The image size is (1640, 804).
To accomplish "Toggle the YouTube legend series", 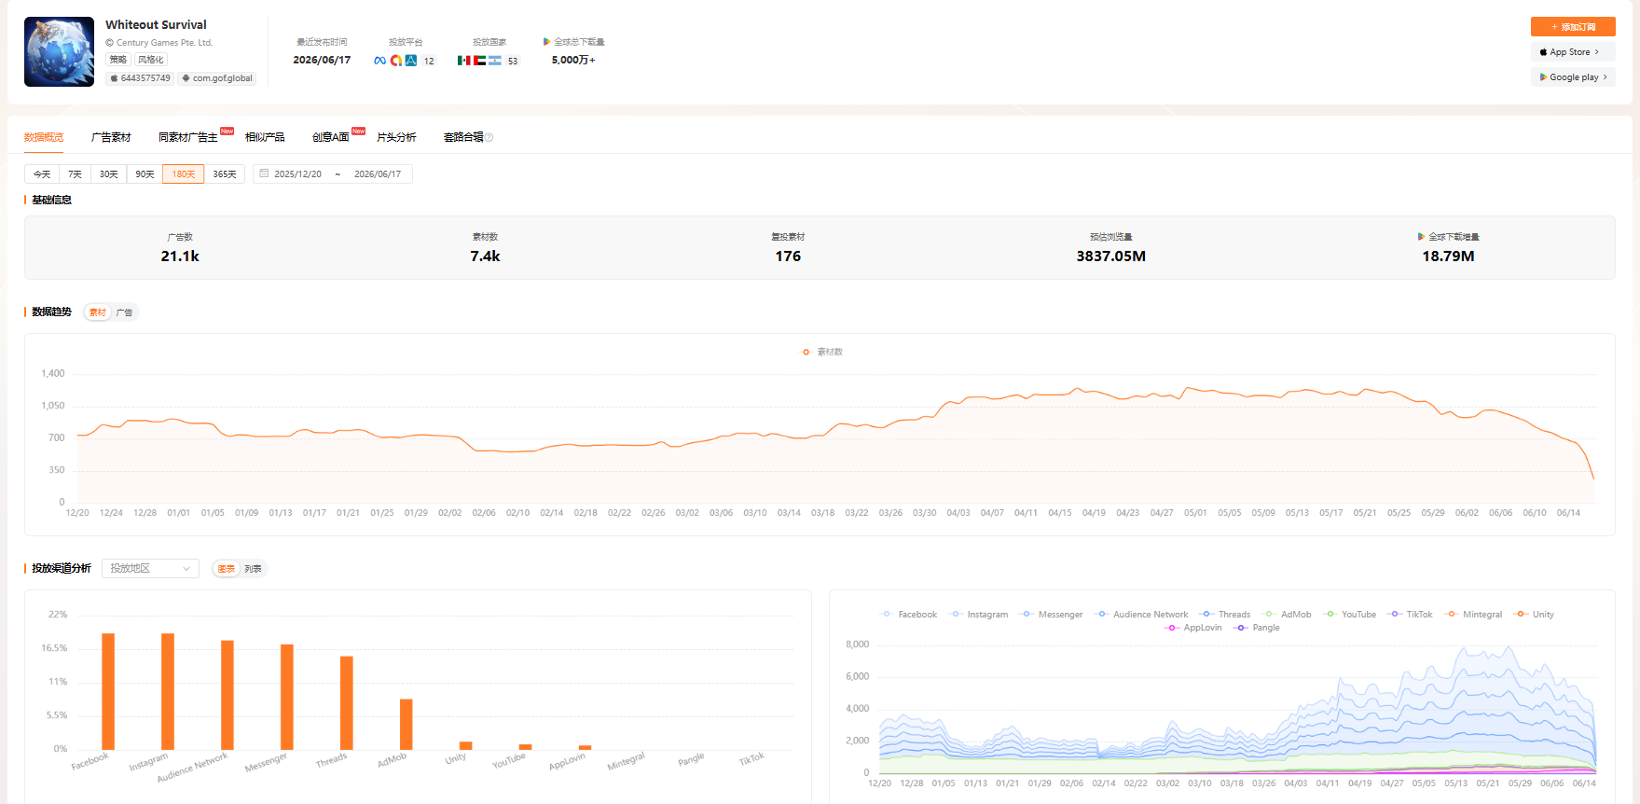I will [x=1349, y=615].
